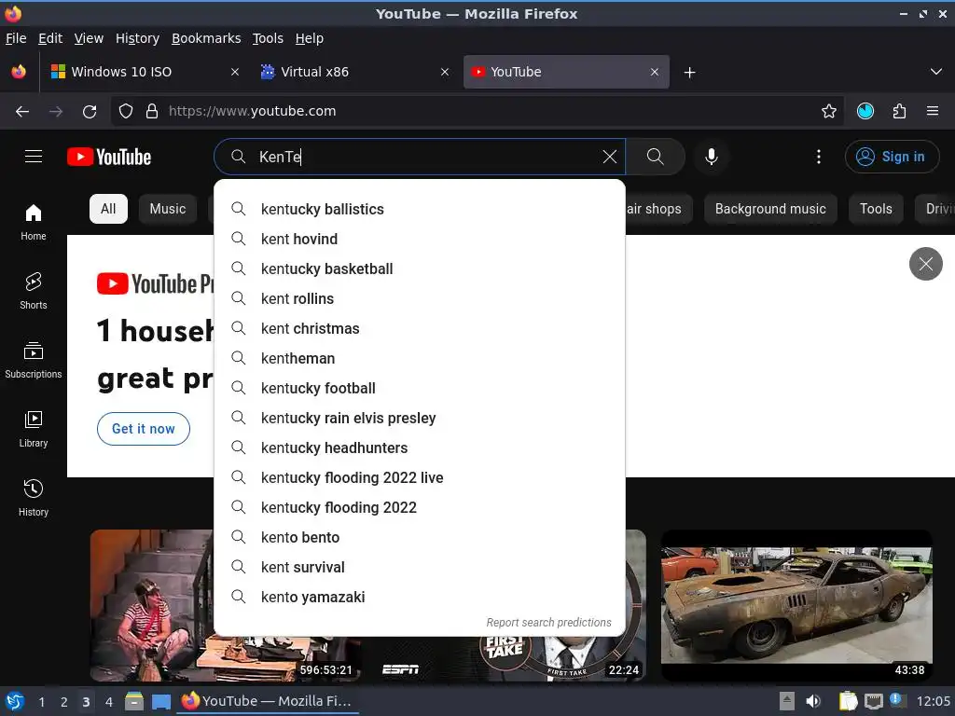
Task: Select the Music filter chip
Action: point(168,209)
